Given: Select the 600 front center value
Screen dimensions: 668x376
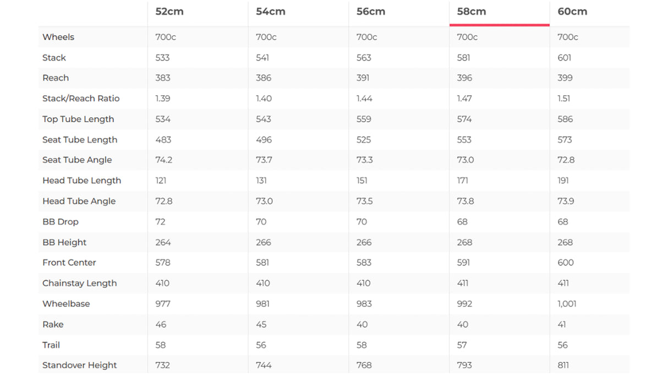Looking at the screenshot, I should [566, 263].
